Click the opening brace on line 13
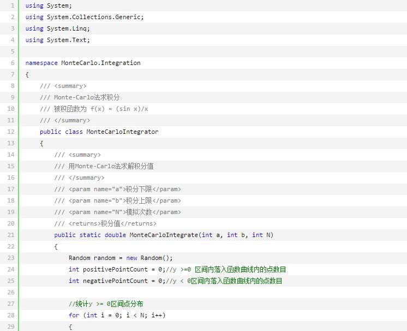 (x=41, y=144)
